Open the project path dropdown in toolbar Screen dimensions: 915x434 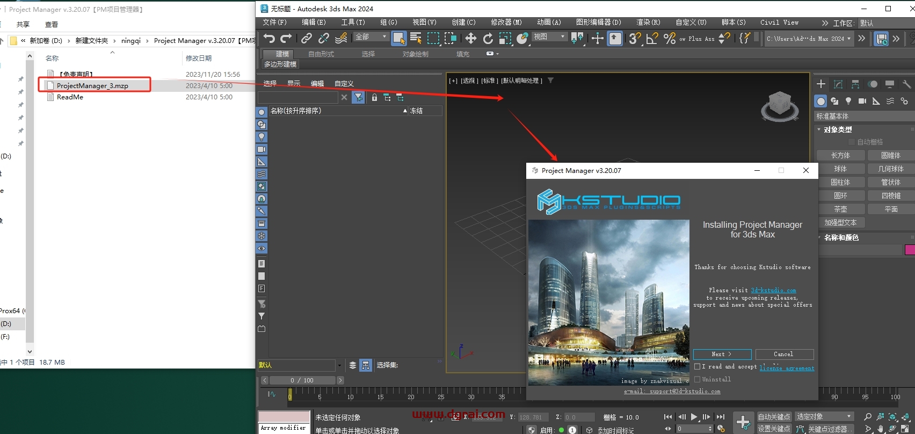(x=809, y=39)
